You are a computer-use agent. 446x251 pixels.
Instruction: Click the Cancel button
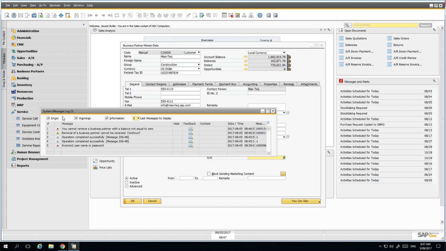pos(152,201)
